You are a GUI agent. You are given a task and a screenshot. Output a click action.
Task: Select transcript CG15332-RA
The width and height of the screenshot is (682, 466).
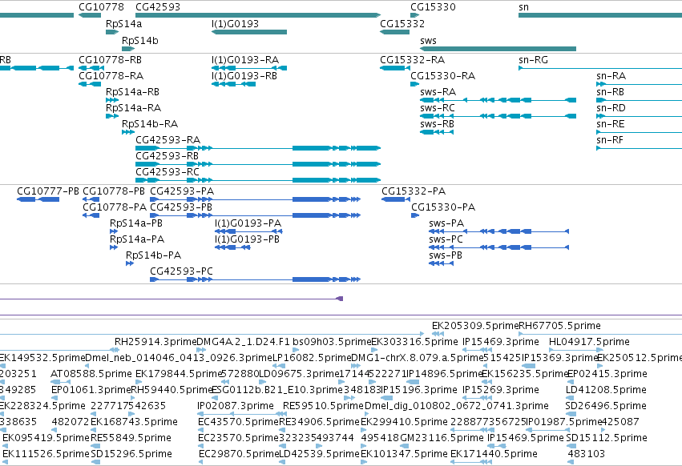[x=394, y=68]
